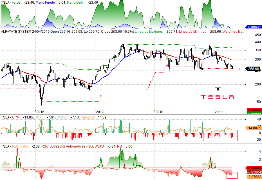Click the 2019 year marker

coord(218,112)
